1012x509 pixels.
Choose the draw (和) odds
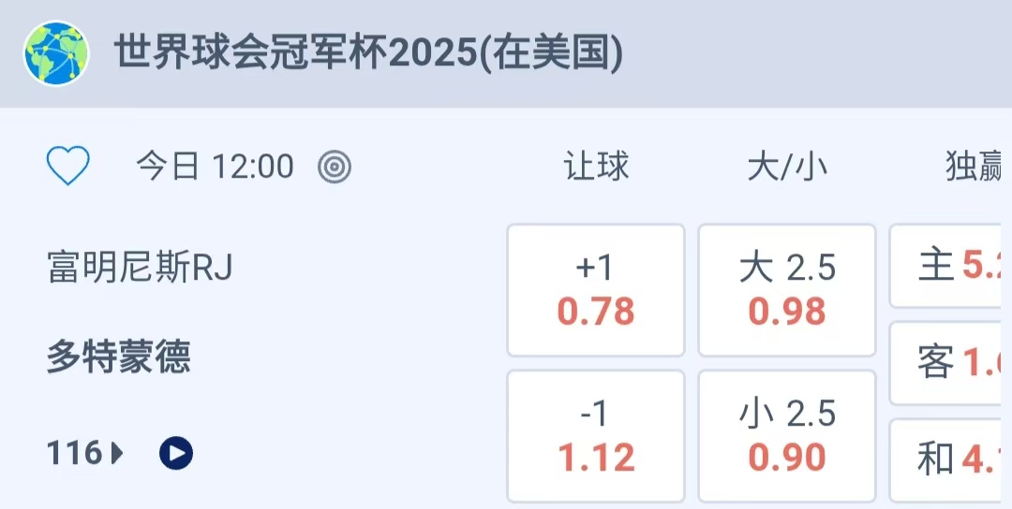click(x=950, y=459)
